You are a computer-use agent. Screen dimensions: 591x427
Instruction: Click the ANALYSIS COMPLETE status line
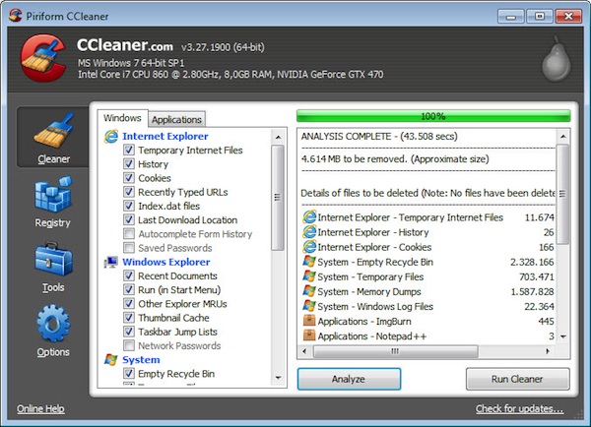point(379,137)
